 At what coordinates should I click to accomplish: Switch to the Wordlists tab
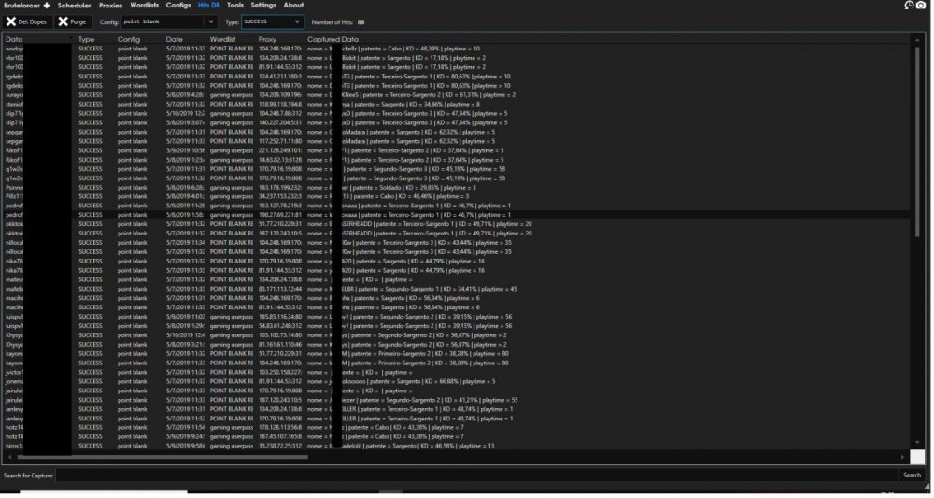click(x=145, y=6)
